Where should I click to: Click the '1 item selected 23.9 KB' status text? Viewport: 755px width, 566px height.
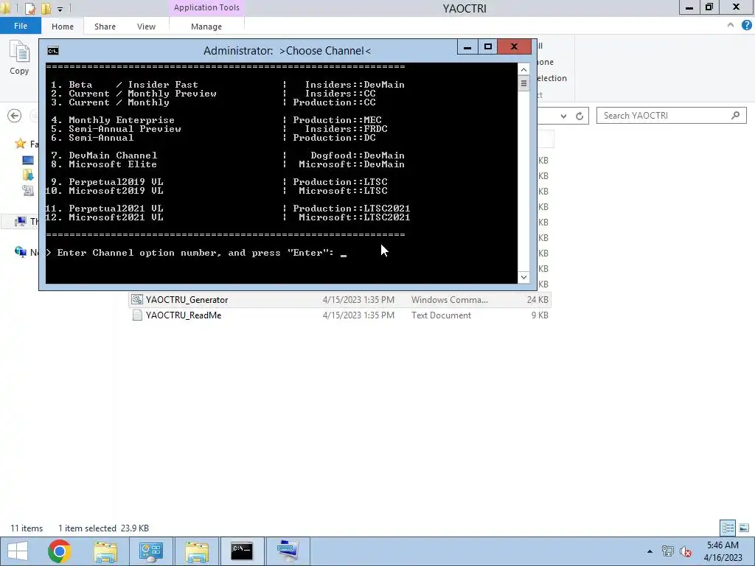pyautogui.click(x=103, y=528)
